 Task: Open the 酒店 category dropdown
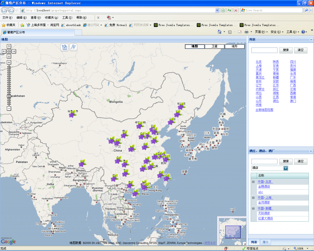tap(286, 168)
